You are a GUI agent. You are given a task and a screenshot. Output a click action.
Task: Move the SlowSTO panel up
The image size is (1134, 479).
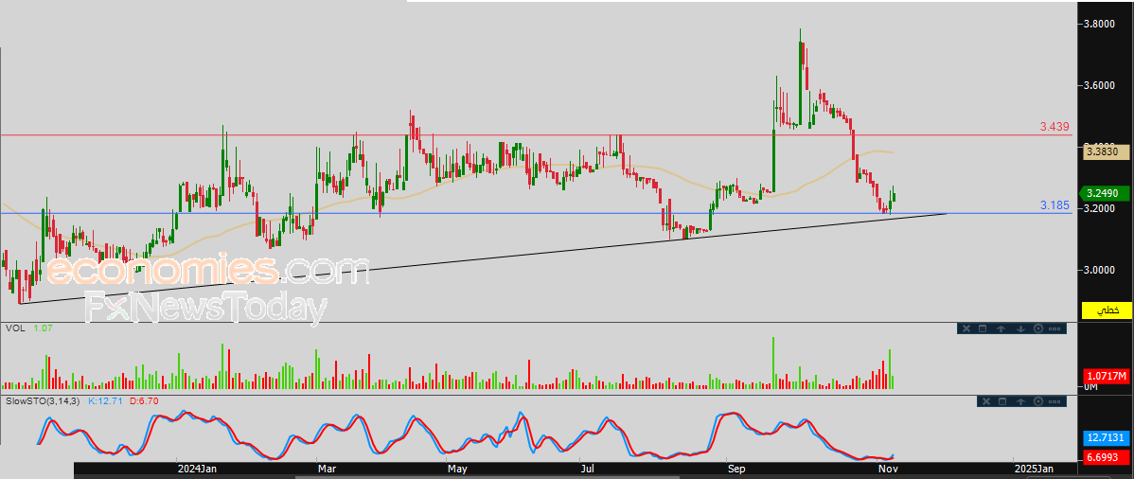1020,401
